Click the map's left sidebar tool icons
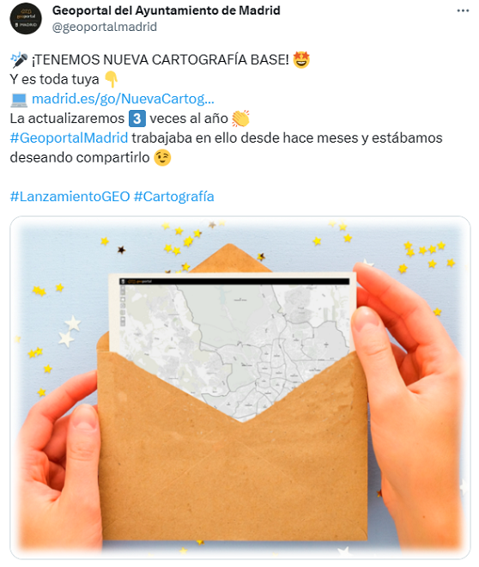The height and width of the screenshot is (567, 479). [x=123, y=306]
